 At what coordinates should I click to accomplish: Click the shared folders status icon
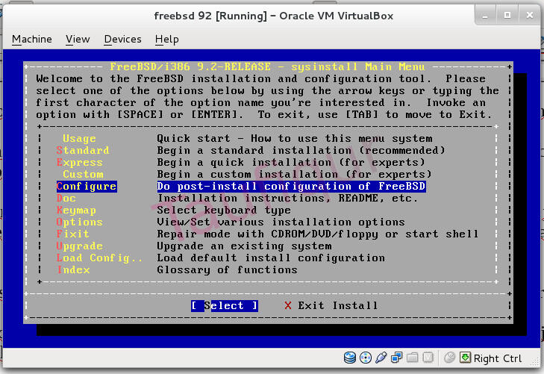(412, 358)
